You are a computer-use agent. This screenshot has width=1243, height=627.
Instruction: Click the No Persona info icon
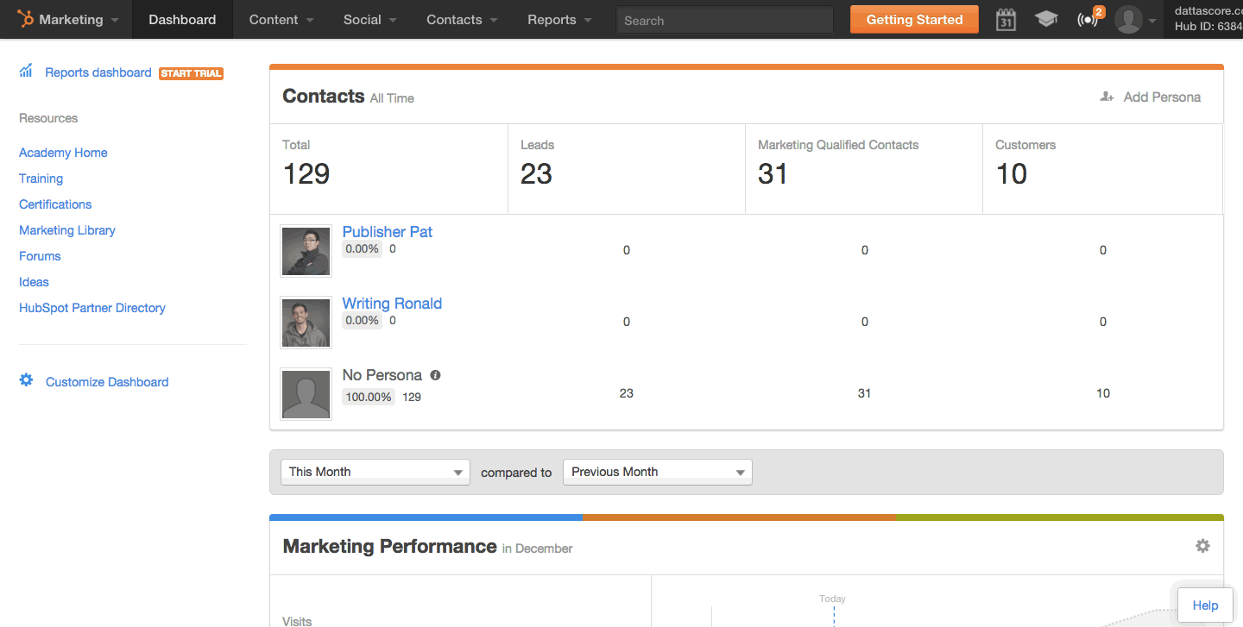(x=435, y=375)
